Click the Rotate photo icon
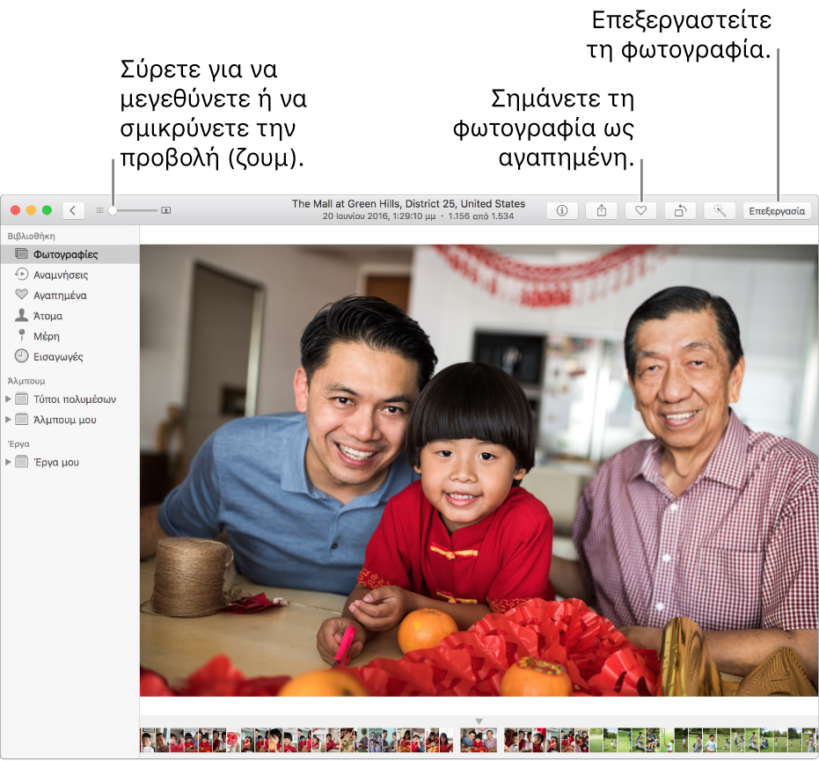This screenshot has width=819, height=761. tap(680, 211)
